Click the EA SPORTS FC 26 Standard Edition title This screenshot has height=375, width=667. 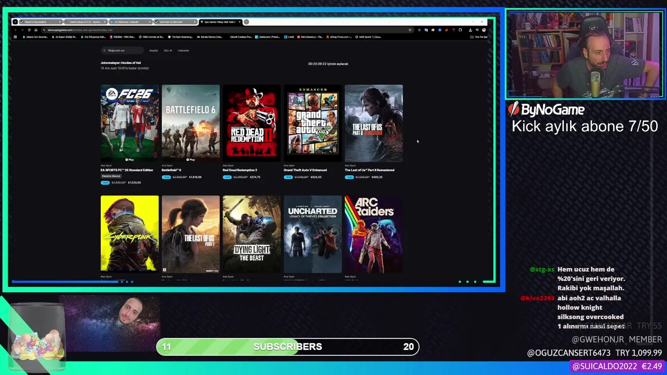click(127, 170)
